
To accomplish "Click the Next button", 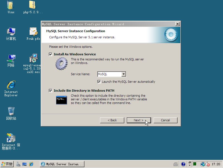I will [x=139, y=120].
